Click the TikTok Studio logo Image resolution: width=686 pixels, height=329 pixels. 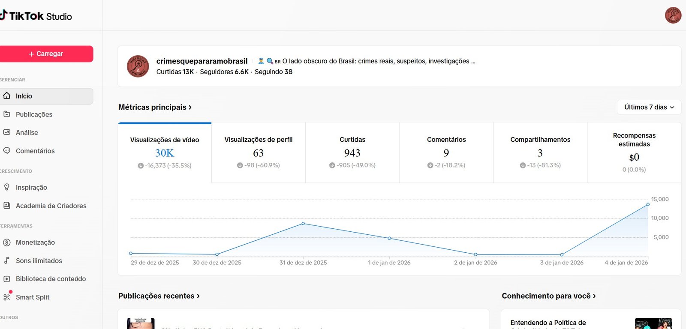pos(36,16)
